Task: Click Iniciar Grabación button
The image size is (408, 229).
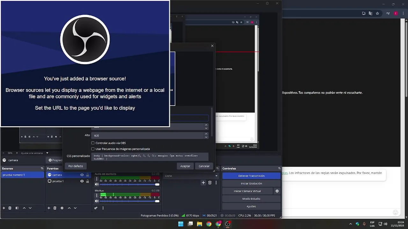Action: coord(251,184)
